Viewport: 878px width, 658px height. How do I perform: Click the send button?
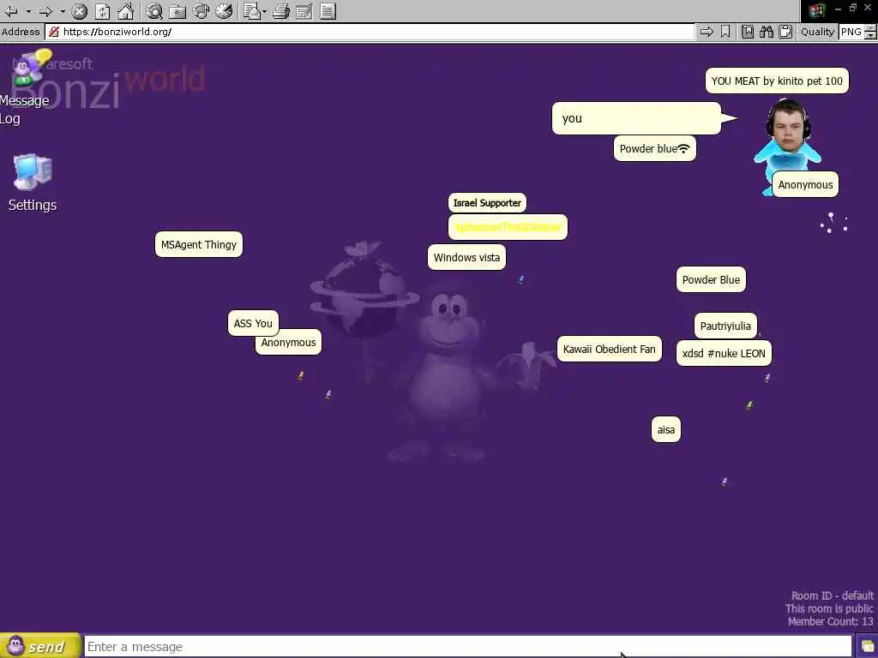40,646
